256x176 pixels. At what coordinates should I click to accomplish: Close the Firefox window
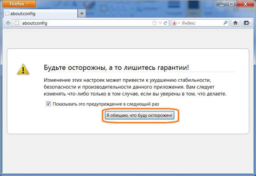(245, 4)
